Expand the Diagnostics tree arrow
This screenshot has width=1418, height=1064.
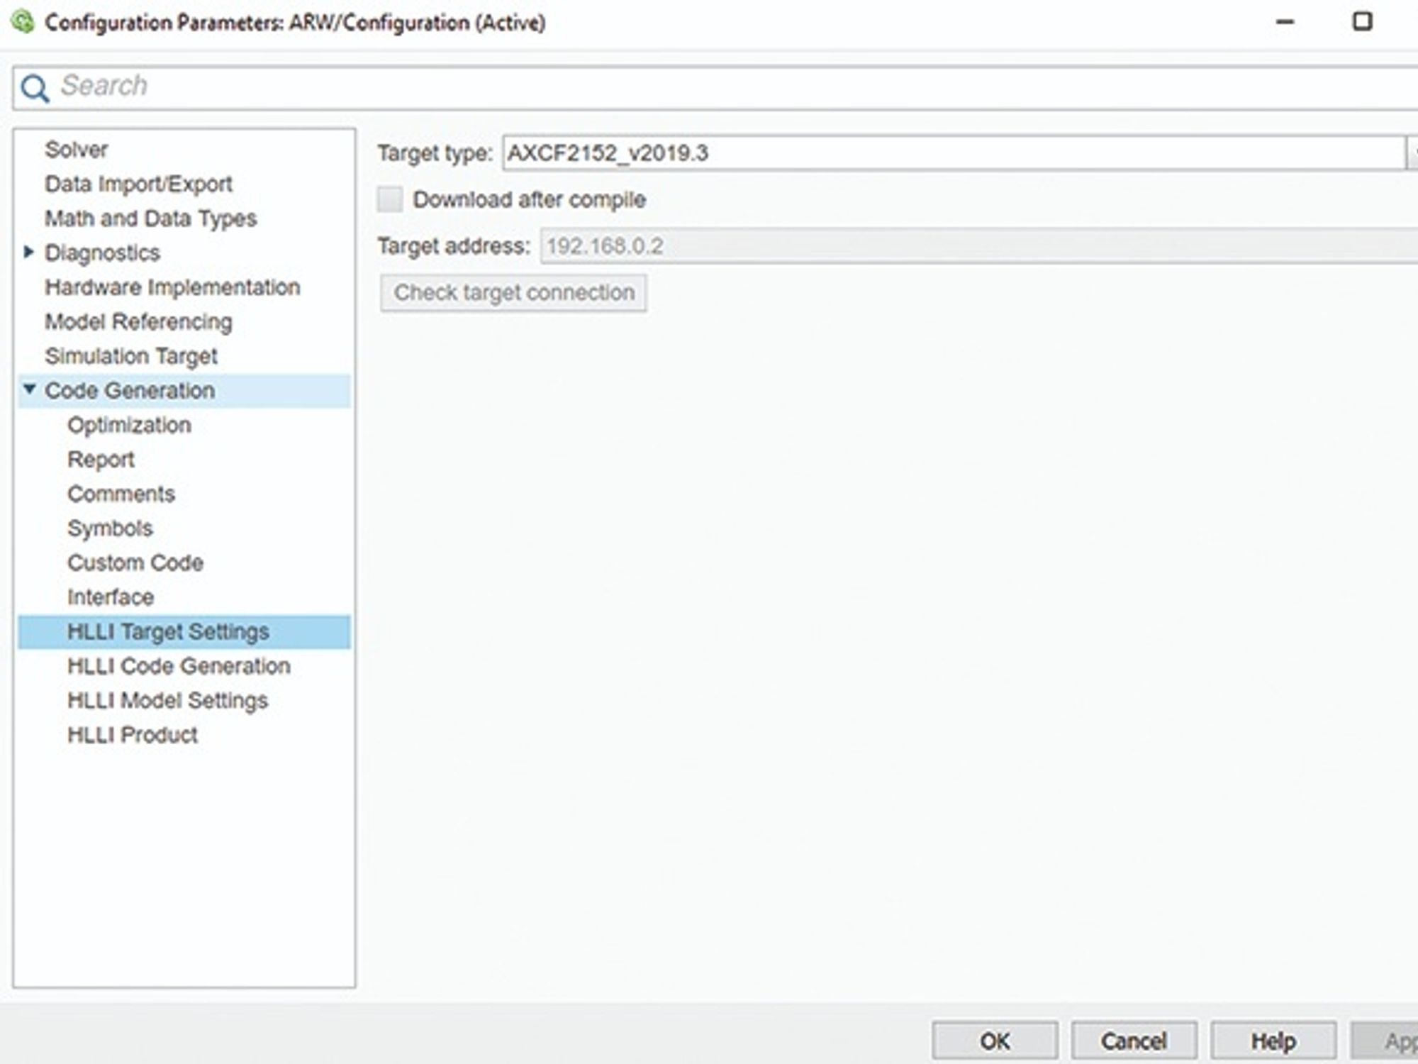[29, 252]
